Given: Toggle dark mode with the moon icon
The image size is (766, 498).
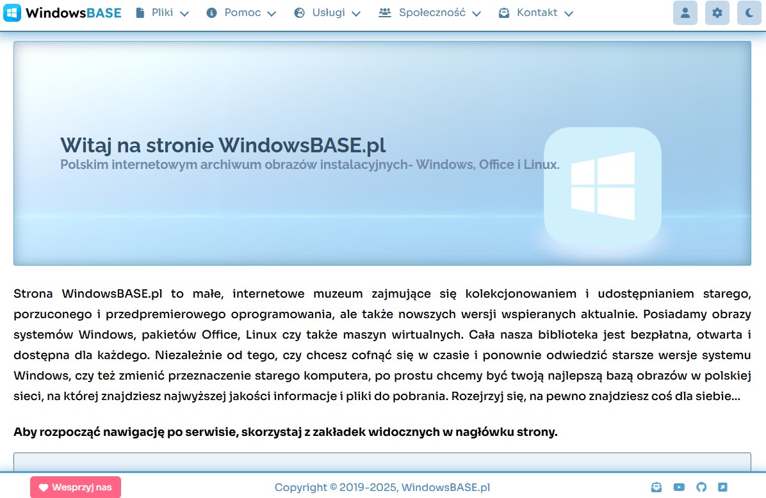Looking at the screenshot, I should click(749, 13).
